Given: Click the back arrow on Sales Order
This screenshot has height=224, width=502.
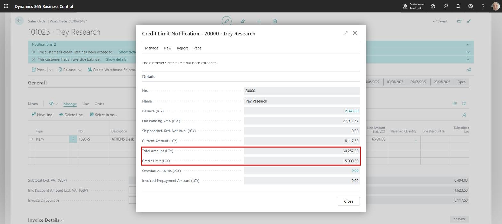Looking at the screenshot, I should (19, 21).
